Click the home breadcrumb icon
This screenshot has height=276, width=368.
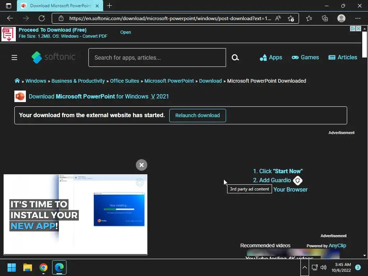pyautogui.click(x=17, y=81)
